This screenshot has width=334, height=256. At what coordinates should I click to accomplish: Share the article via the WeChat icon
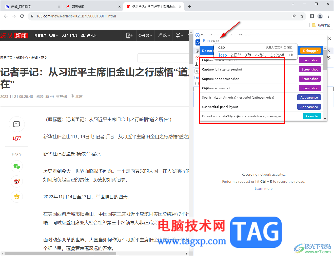click(16, 166)
